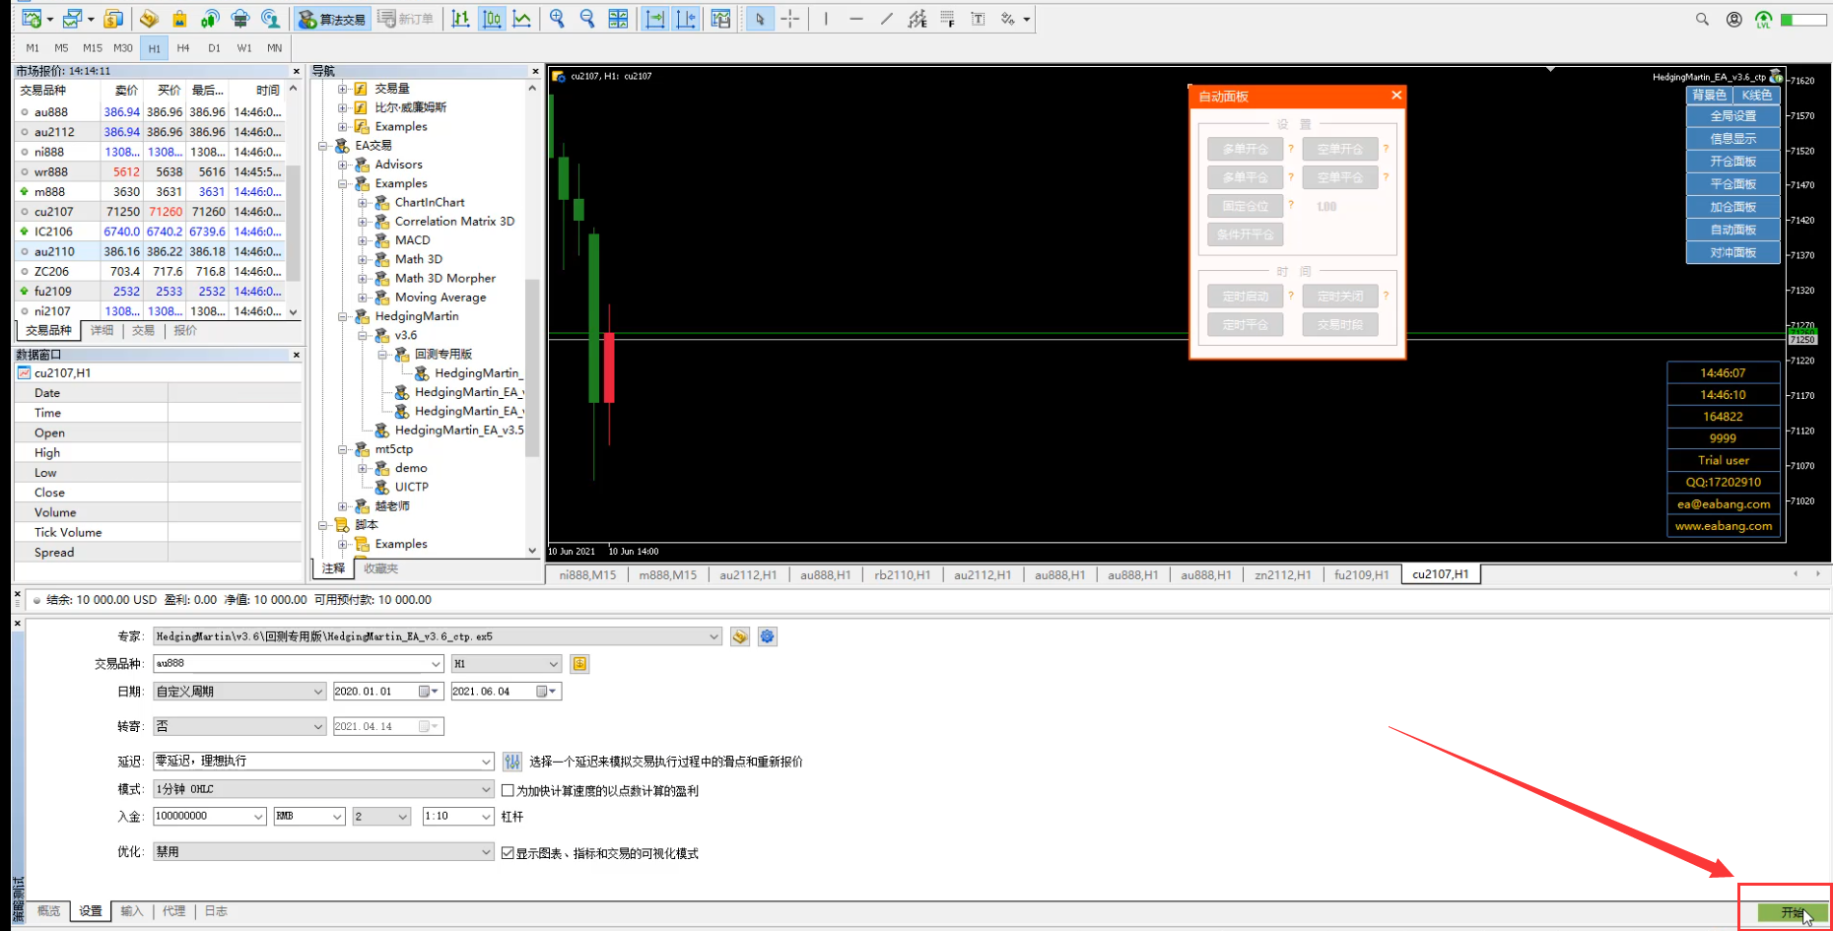Screen dimensions: 1833x931
Task: Select candlestick chart view icon
Action: click(x=491, y=19)
